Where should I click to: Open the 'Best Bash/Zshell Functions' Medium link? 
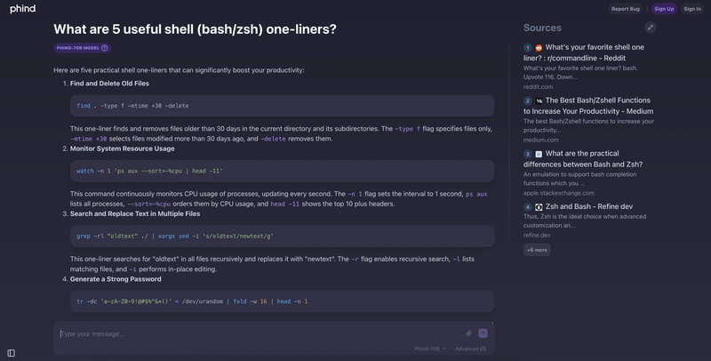[598, 106]
